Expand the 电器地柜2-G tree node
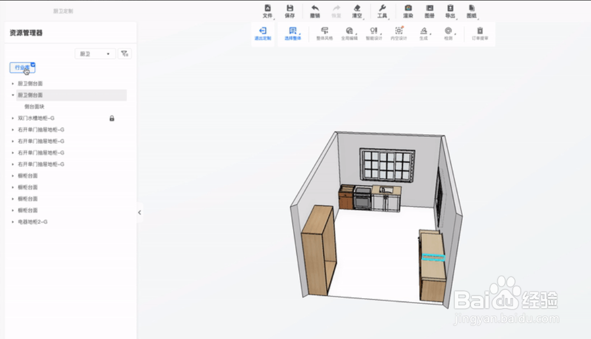591x339 pixels. [x=13, y=222]
